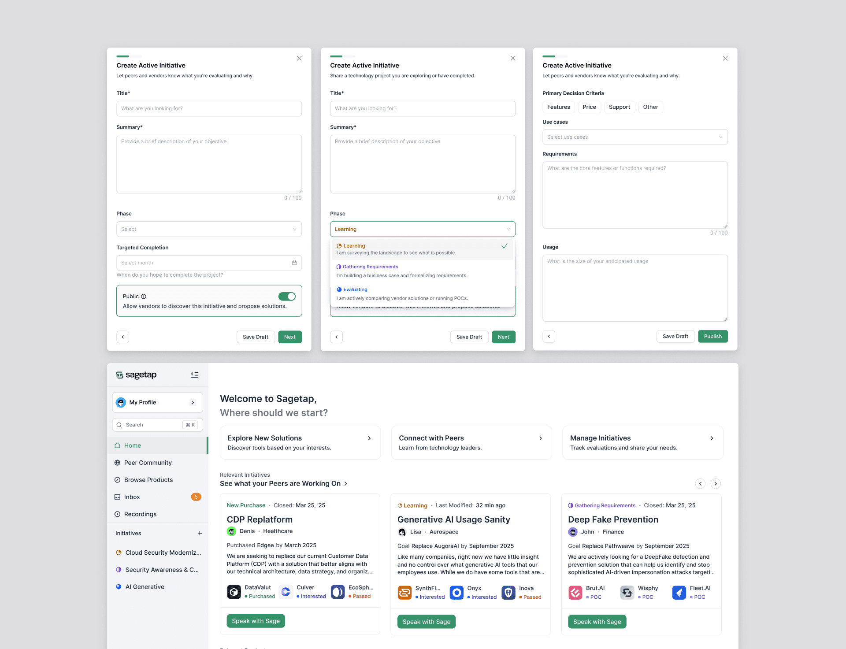This screenshot has width=846, height=649.
Task: Click the Publish button
Action: [712, 337]
